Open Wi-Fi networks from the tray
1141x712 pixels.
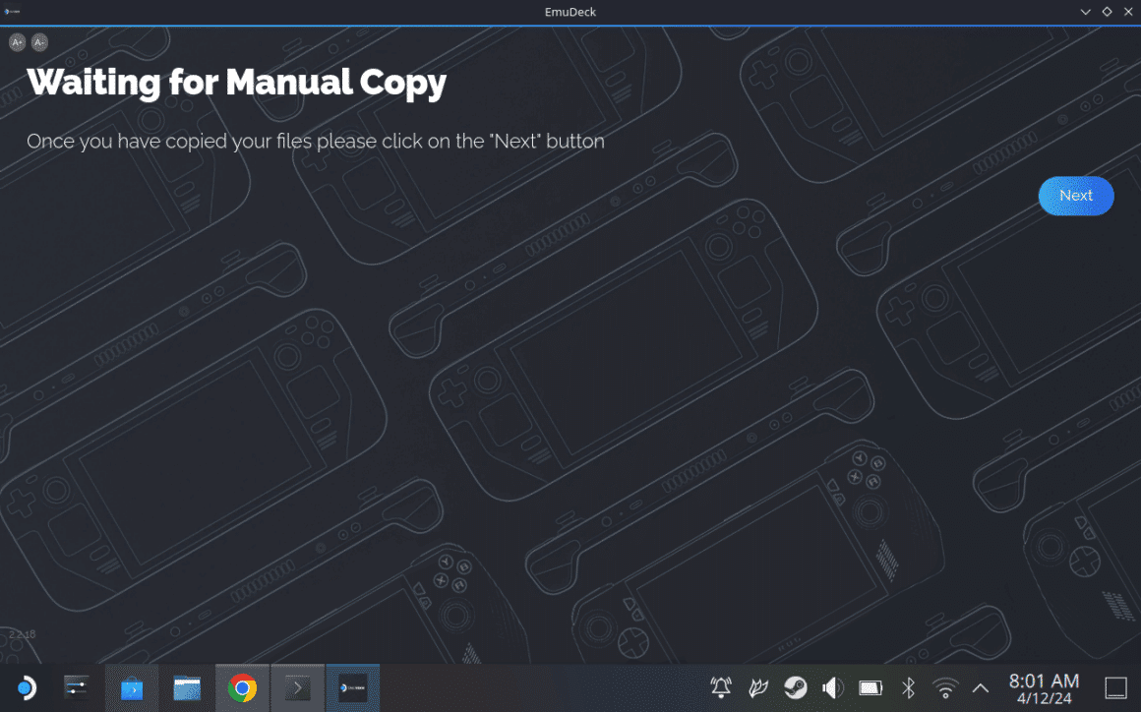pos(945,687)
